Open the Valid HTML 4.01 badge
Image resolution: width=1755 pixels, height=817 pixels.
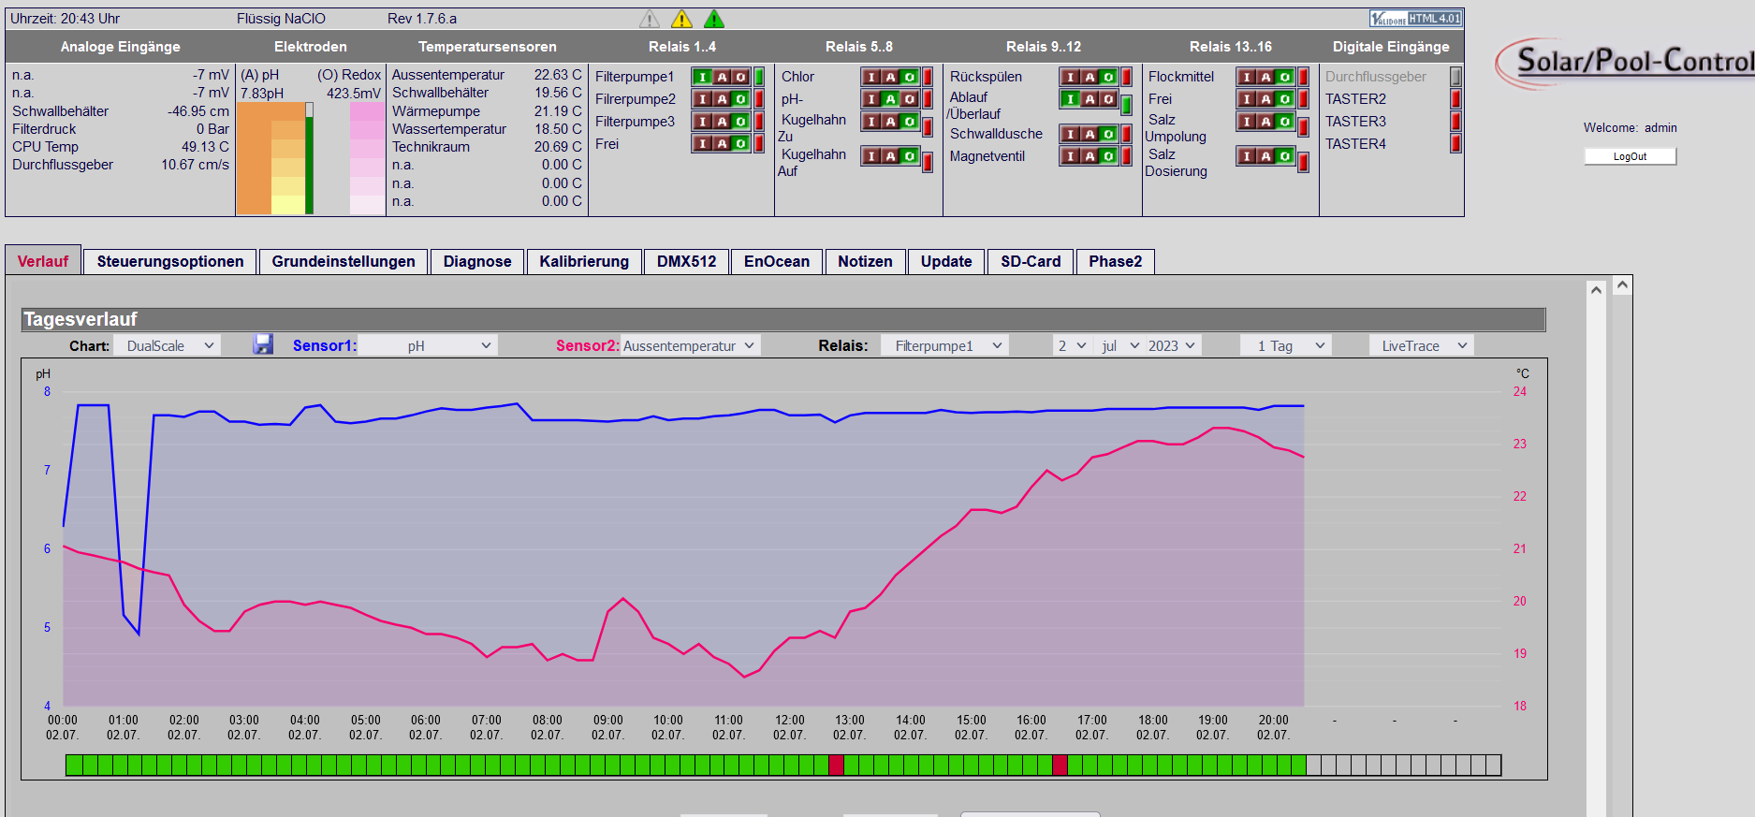(x=1415, y=19)
